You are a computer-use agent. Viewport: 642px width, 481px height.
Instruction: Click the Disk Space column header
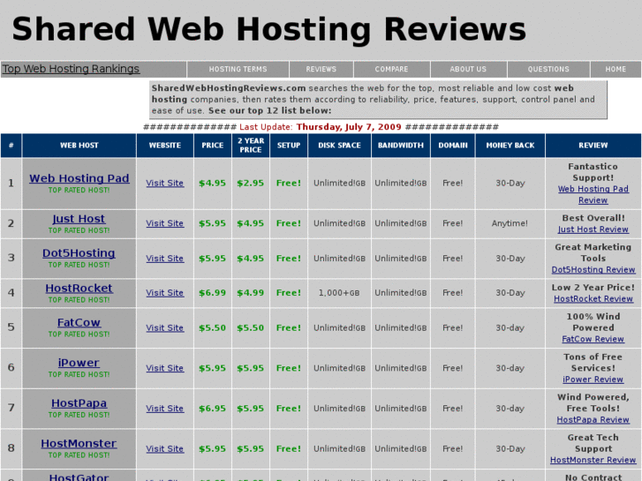click(339, 146)
